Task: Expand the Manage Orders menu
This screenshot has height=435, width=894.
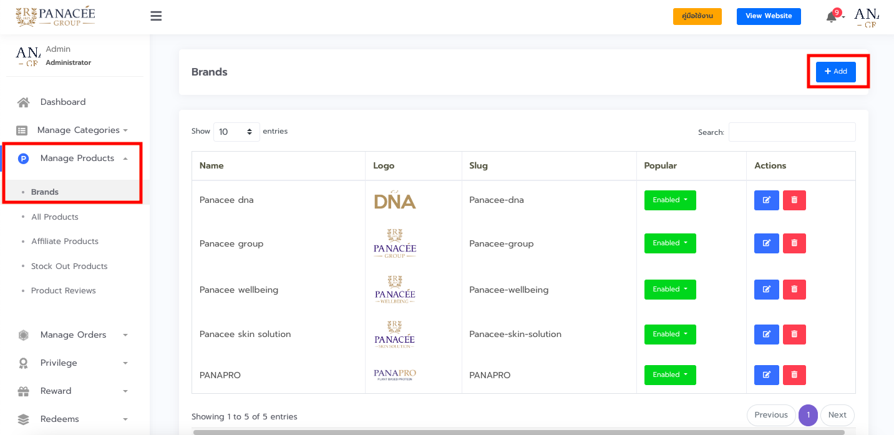Action: [74, 335]
